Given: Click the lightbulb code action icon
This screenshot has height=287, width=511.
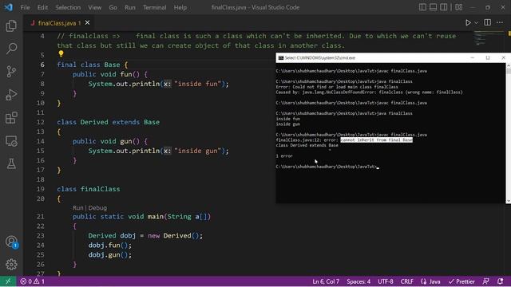Looking at the screenshot, I should (61, 54).
